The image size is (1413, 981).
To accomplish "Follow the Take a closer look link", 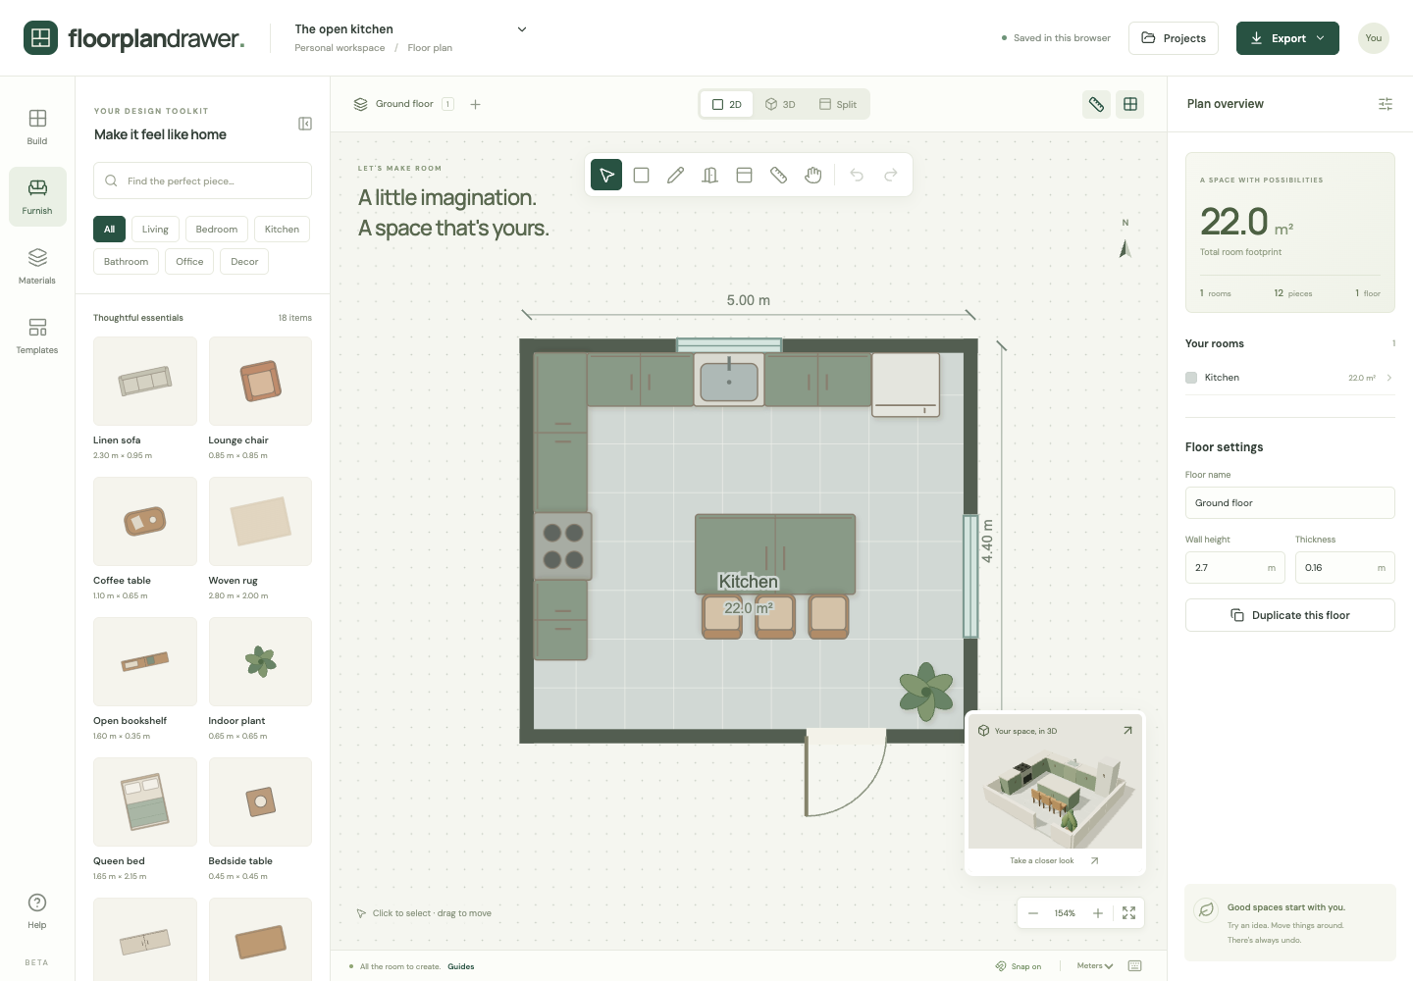I will (1054, 861).
